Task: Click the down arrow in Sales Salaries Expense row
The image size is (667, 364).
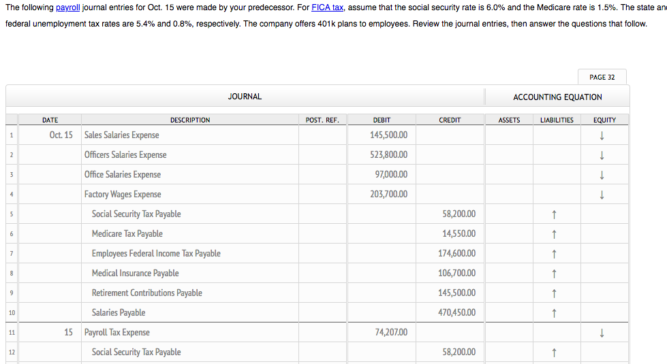Action: click(602, 135)
